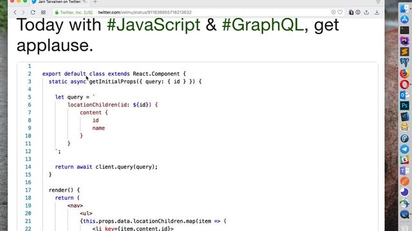Launch Photoshop from the dock
This screenshot has height=231, width=412.
405,106
